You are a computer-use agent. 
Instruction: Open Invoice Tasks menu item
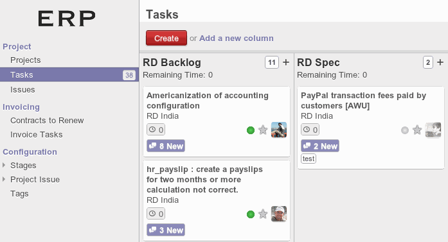click(36, 134)
